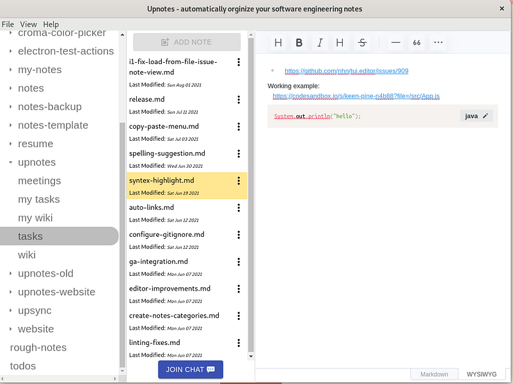This screenshot has width=513, height=384.
Task: Open options menu for editor-improvements.md
Action: 239,289
